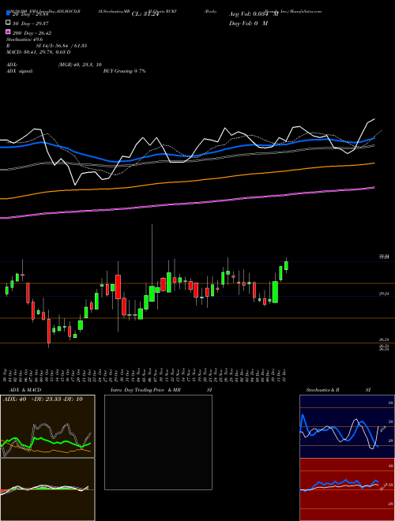Click the 'Day Vol: 0 M' text
This screenshot has height=521, width=395.
pos(248,23)
